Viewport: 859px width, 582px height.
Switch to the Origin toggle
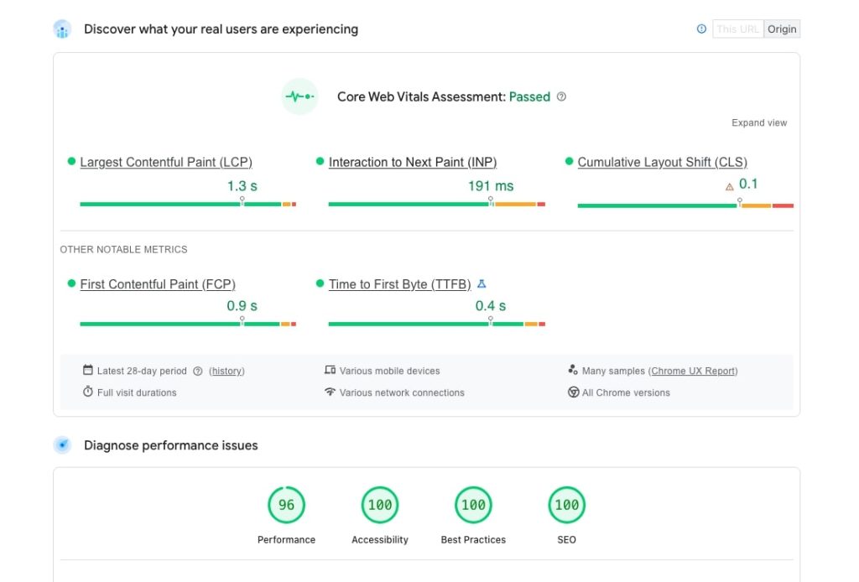click(x=782, y=29)
